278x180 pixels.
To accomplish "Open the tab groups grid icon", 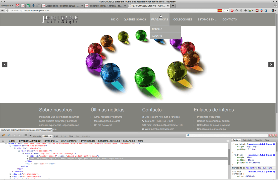I will coord(275,6).
